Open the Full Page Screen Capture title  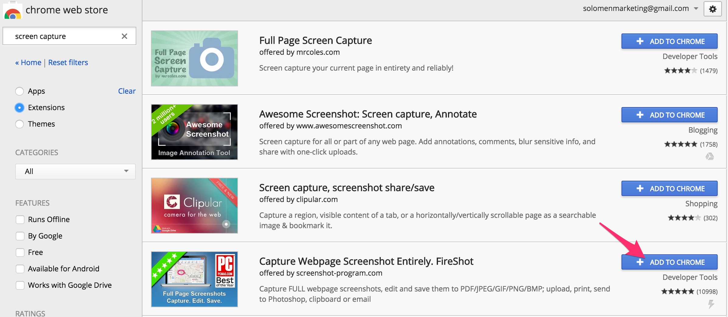(x=316, y=40)
